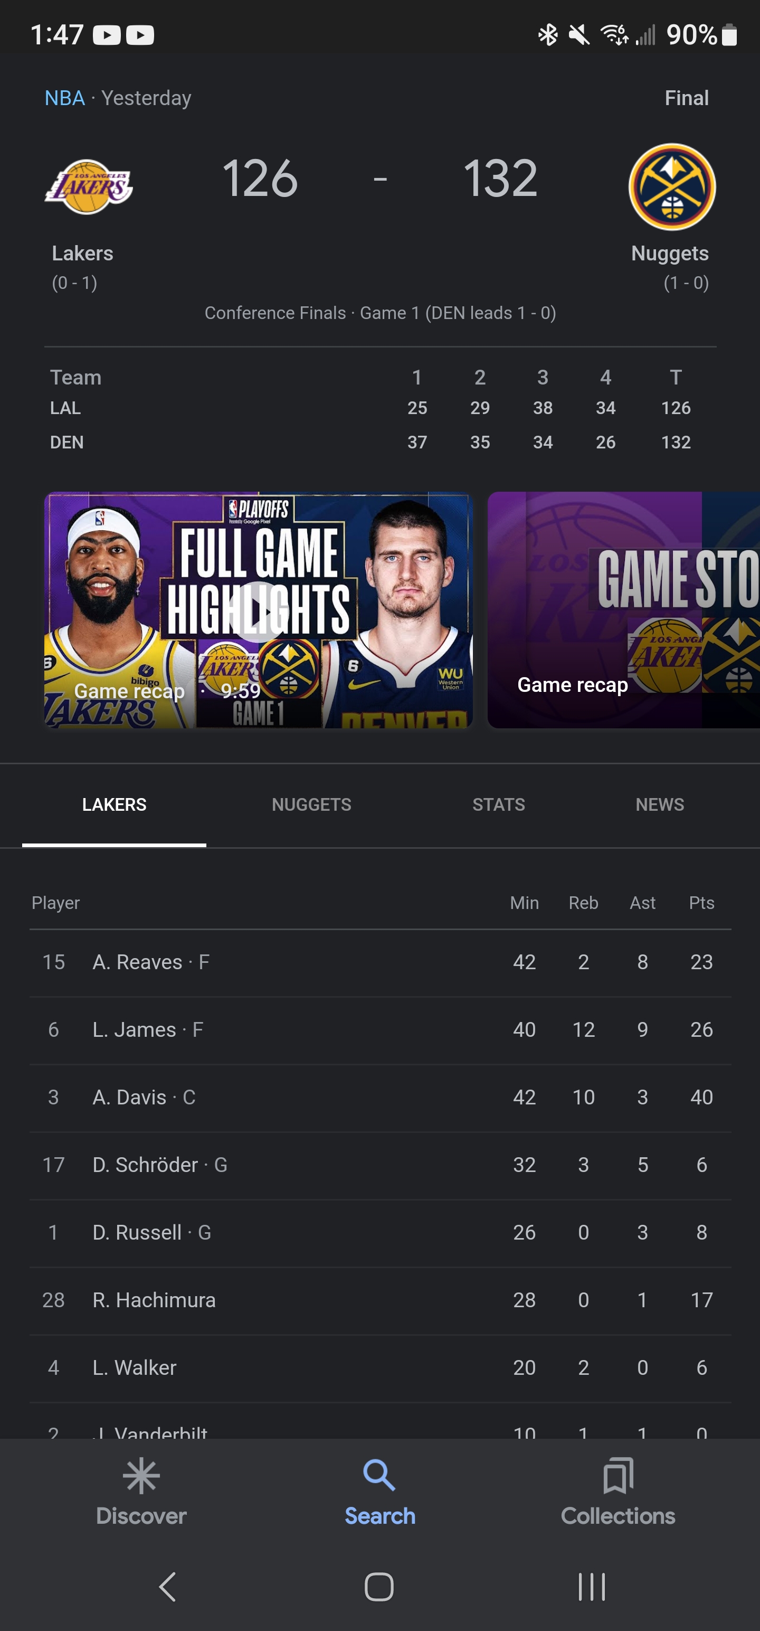Tap the second YouTube notification icon
Viewport: 760px width, 1631px height.
coord(140,35)
